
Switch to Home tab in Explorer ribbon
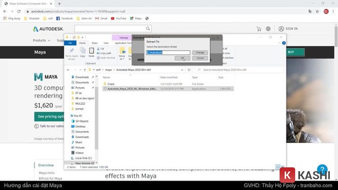(x=82, y=43)
